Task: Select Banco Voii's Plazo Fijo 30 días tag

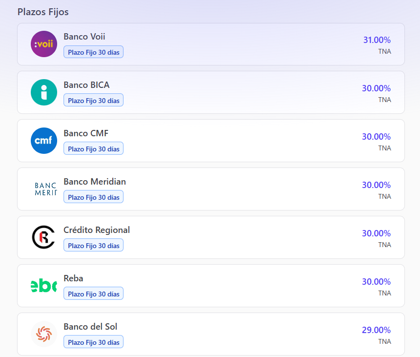Action: 93,52
